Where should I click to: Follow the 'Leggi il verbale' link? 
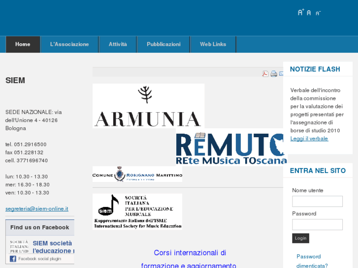click(309, 139)
